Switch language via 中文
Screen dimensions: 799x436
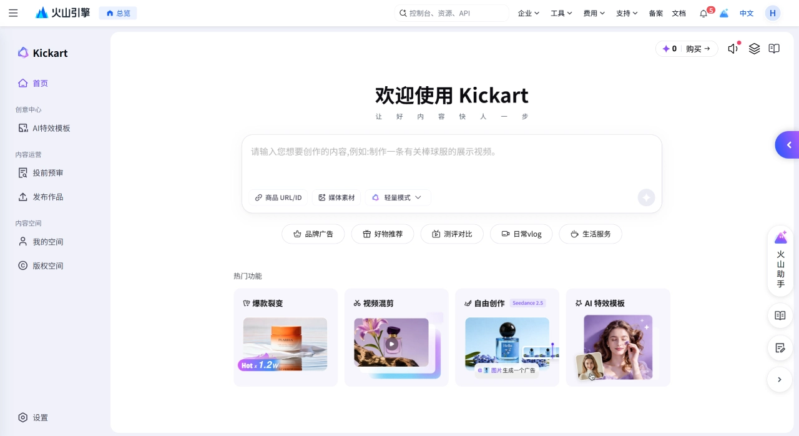click(747, 13)
